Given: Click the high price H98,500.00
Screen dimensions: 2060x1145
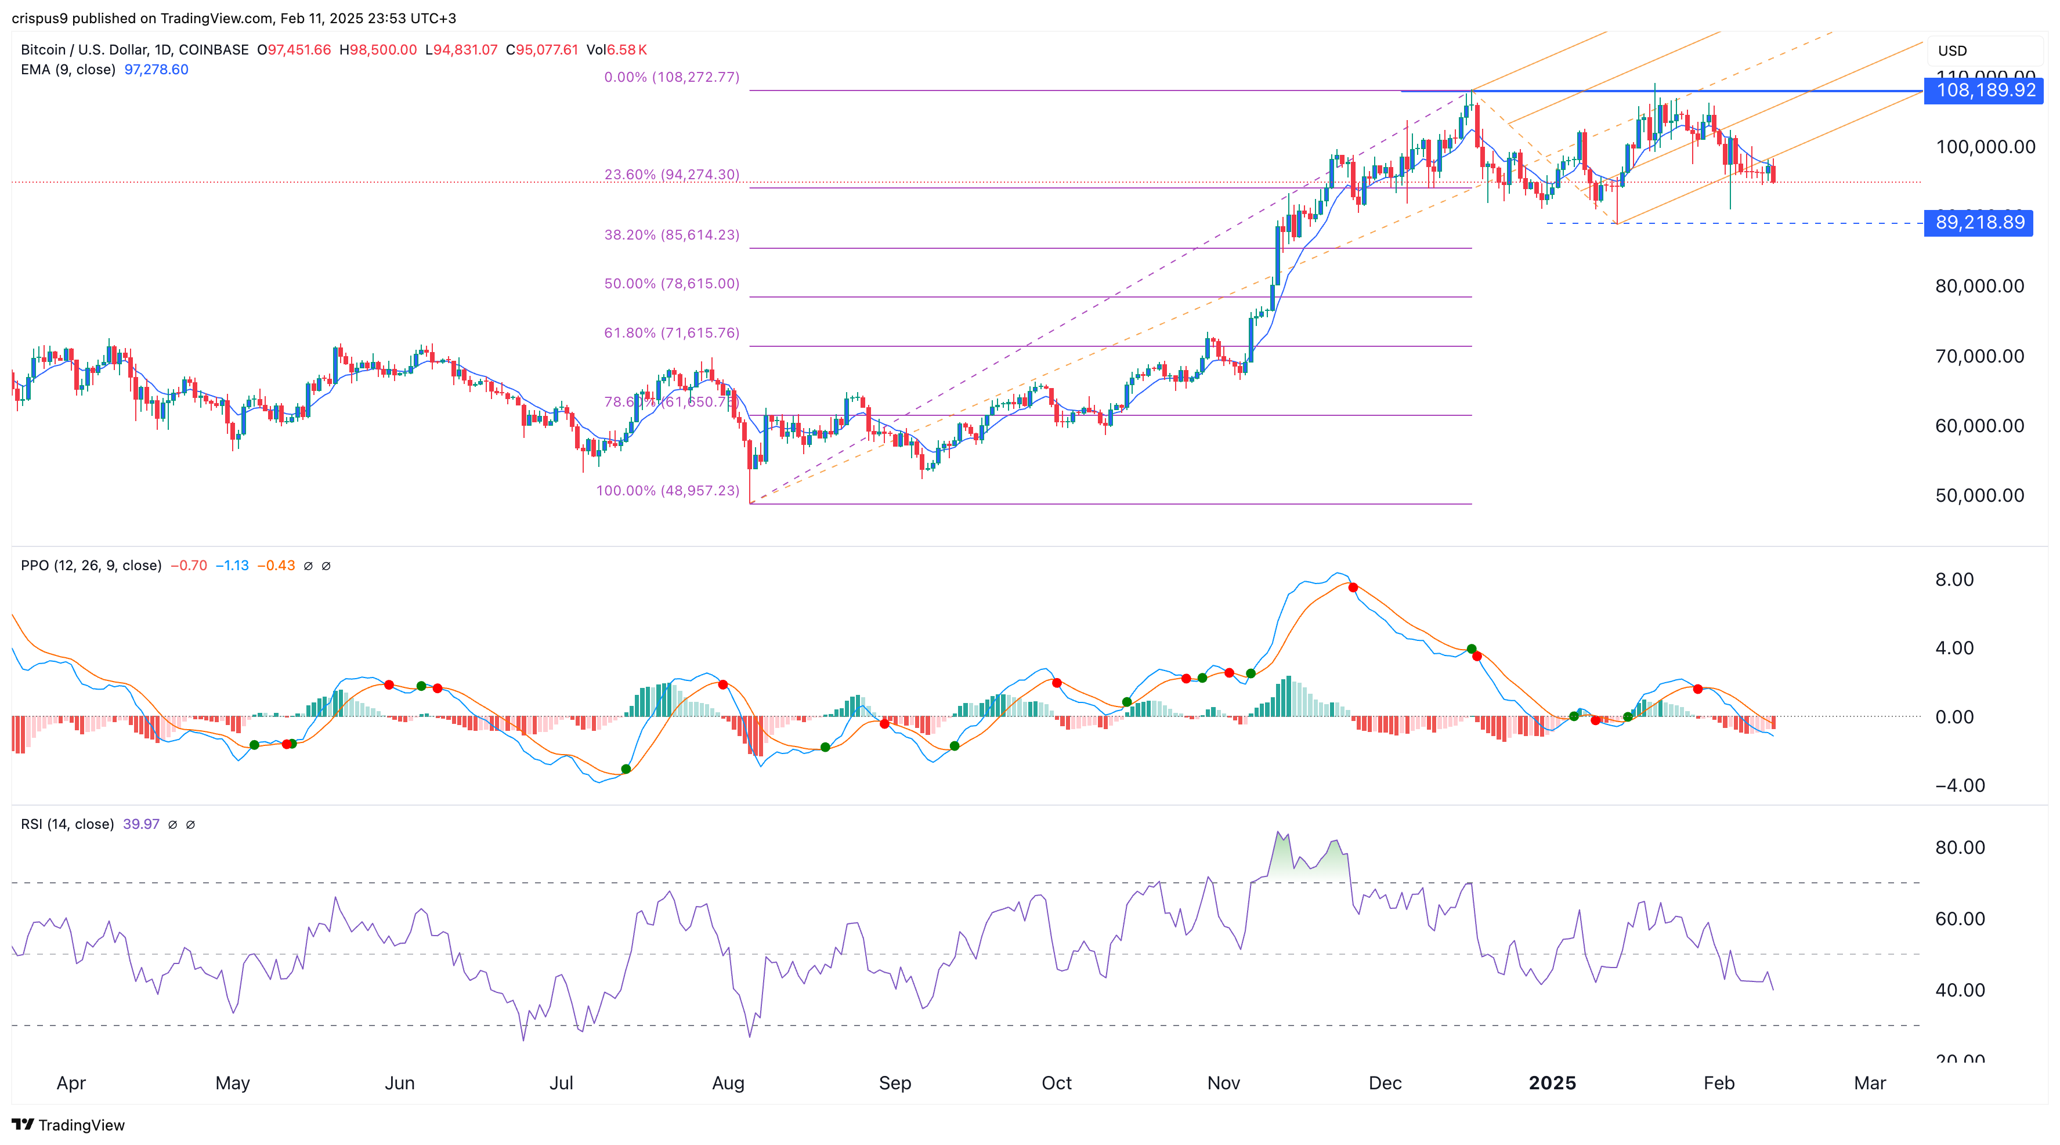Looking at the screenshot, I should click(x=378, y=49).
